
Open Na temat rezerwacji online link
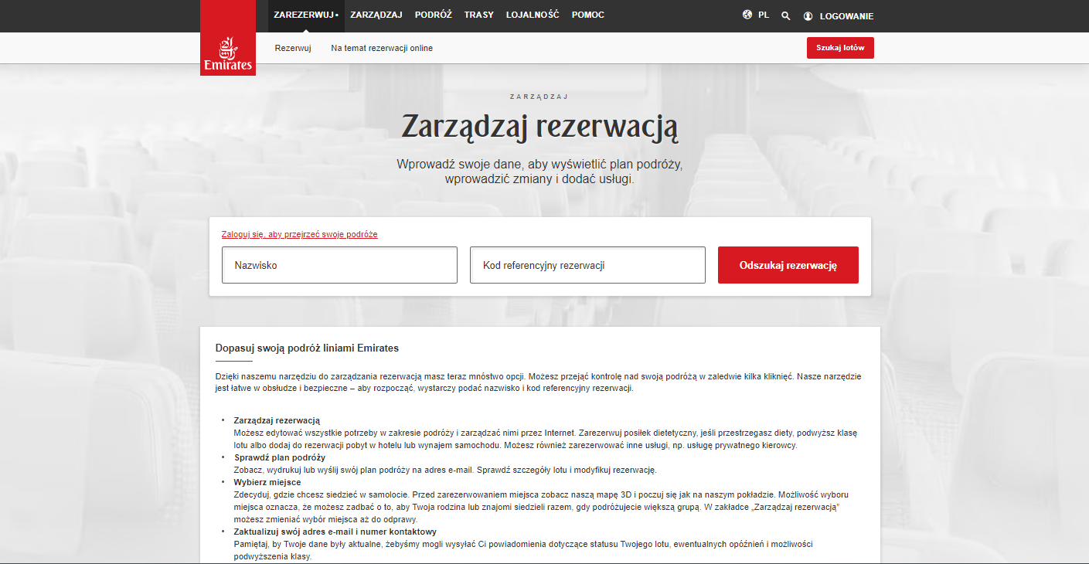pyautogui.click(x=382, y=48)
